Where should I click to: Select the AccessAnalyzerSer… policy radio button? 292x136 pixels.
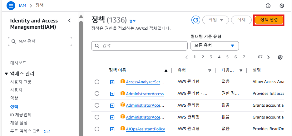click(x=97, y=82)
